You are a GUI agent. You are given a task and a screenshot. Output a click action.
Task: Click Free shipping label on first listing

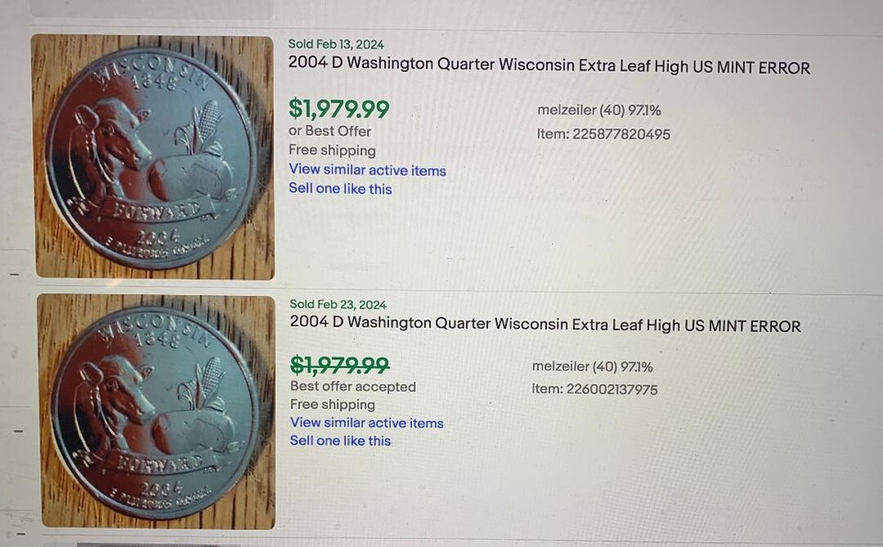[332, 150]
